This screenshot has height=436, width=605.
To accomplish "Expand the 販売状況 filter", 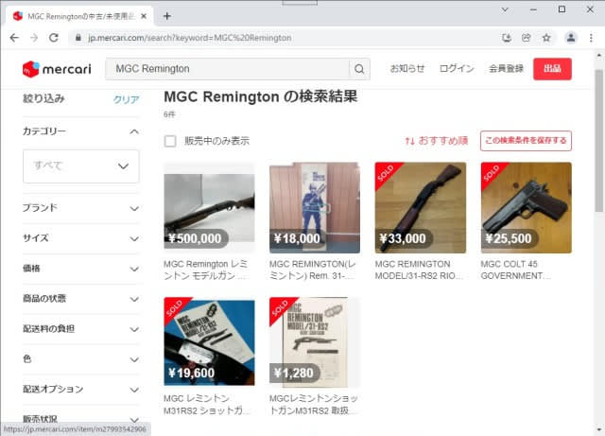I will pyautogui.click(x=80, y=419).
